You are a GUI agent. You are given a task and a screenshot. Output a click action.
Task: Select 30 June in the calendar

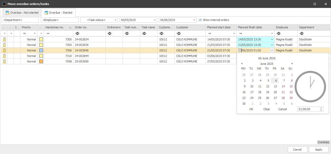pyautogui.click(x=244, y=104)
